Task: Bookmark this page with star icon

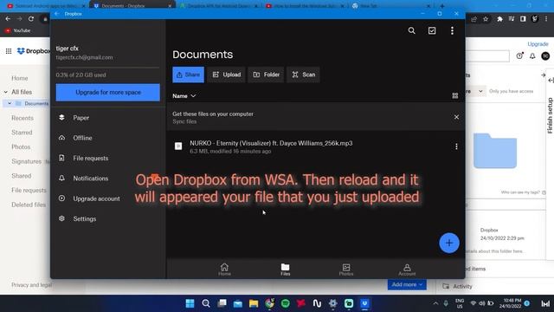Action: [486, 19]
